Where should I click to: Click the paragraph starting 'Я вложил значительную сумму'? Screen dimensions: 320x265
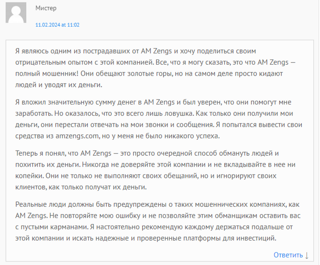point(159,119)
